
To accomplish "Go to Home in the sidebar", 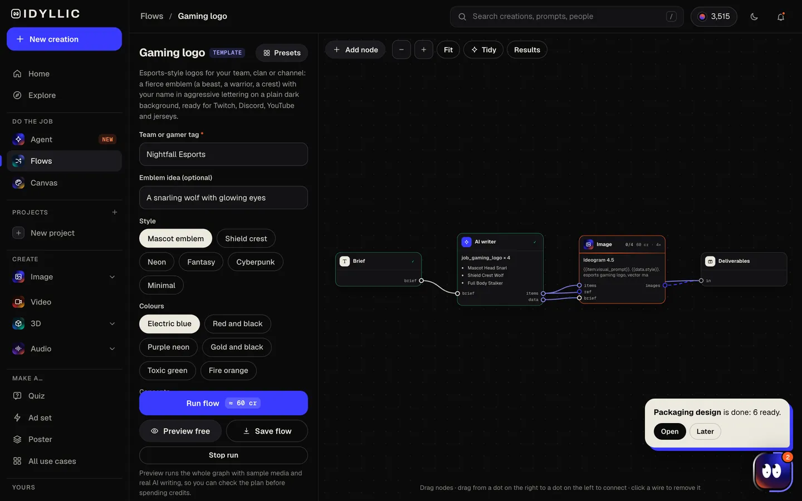I will point(64,73).
